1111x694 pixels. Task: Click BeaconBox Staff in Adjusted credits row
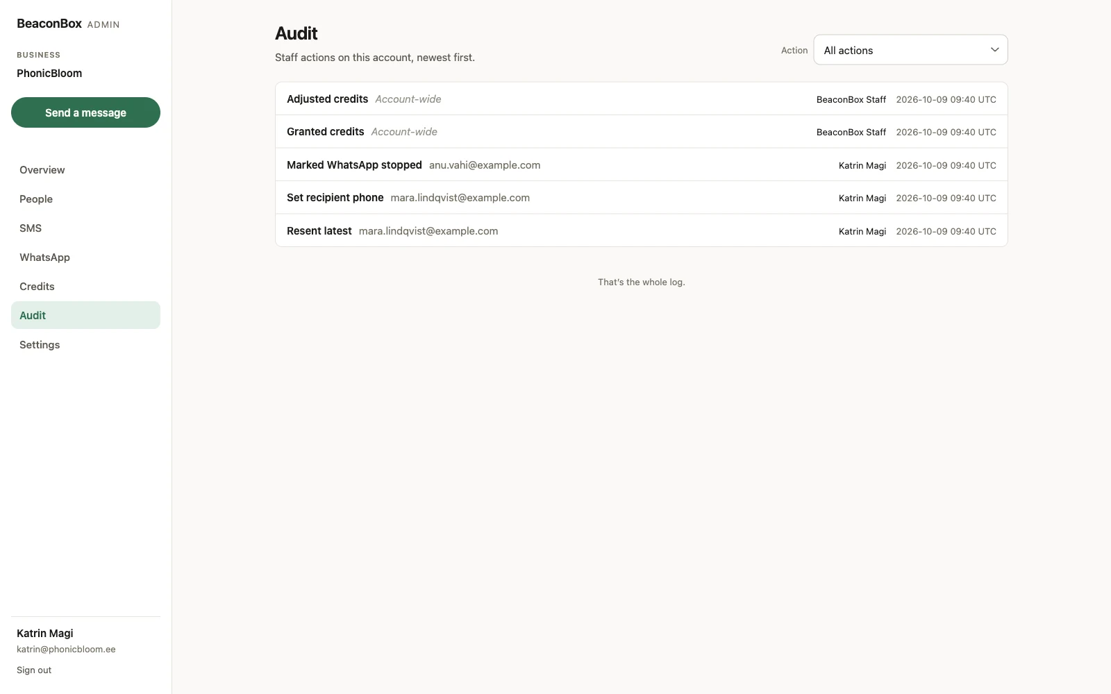coord(851,100)
